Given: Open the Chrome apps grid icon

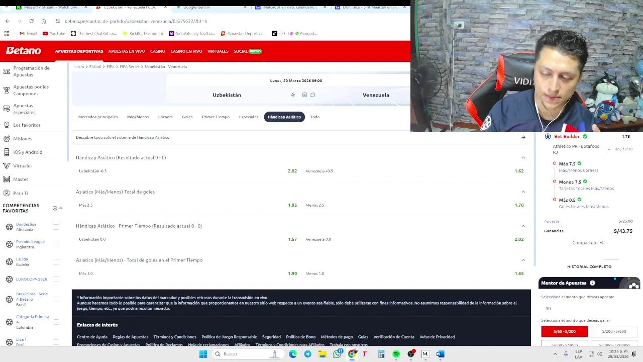Looking at the screenshot, I should pos(7,33).
